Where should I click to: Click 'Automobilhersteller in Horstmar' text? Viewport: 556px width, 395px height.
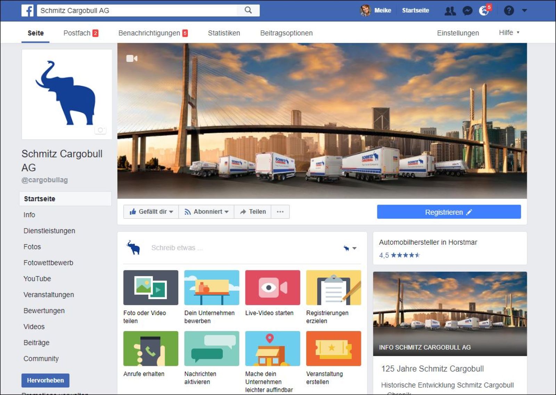click(428, 242)
